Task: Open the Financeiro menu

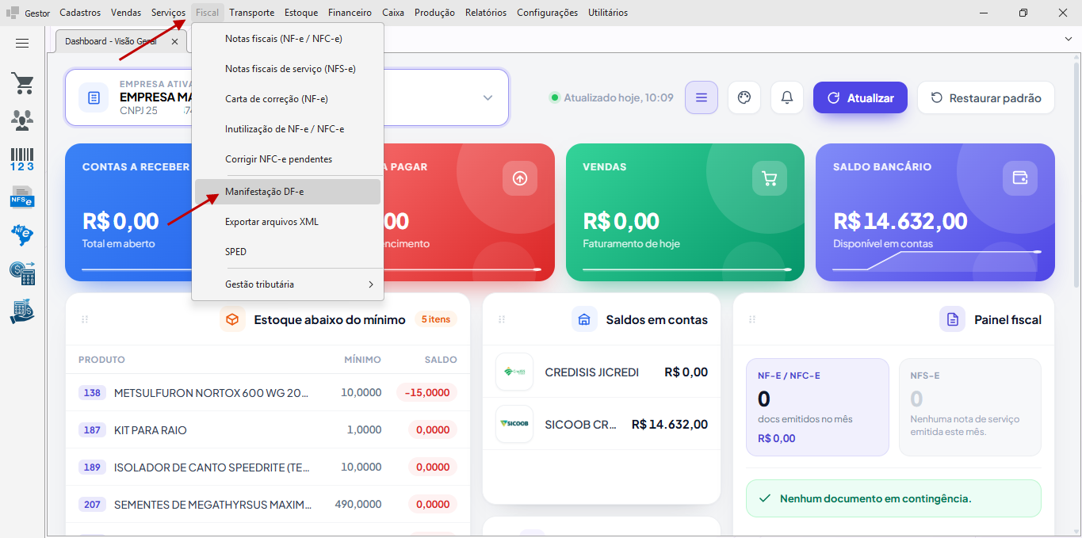Action: coord(350,13)
